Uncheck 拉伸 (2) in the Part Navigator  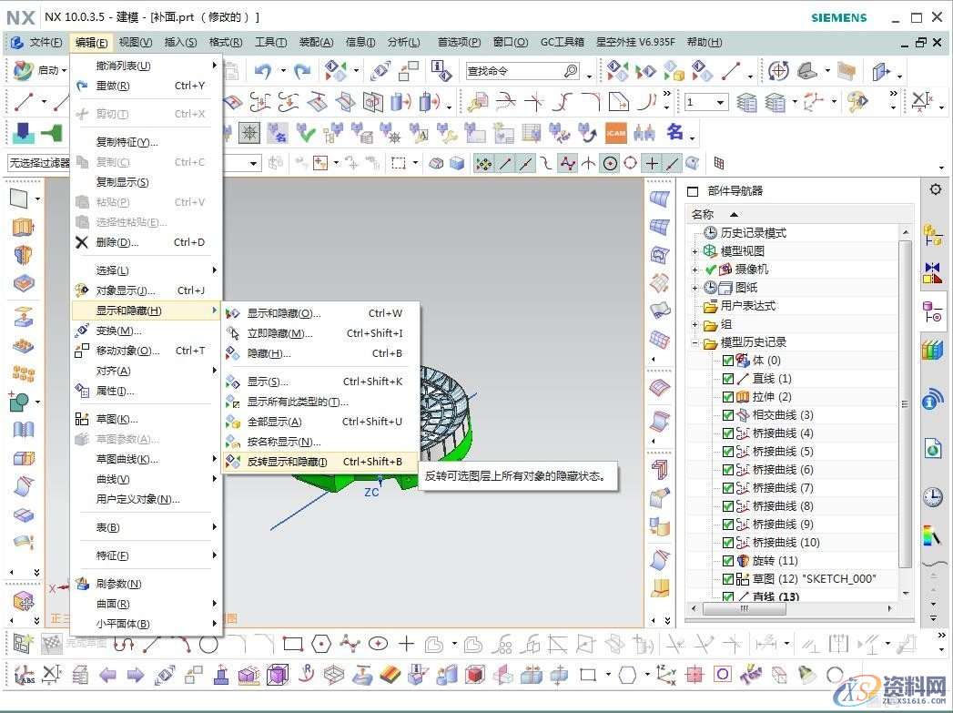click(x=726, y=397)
